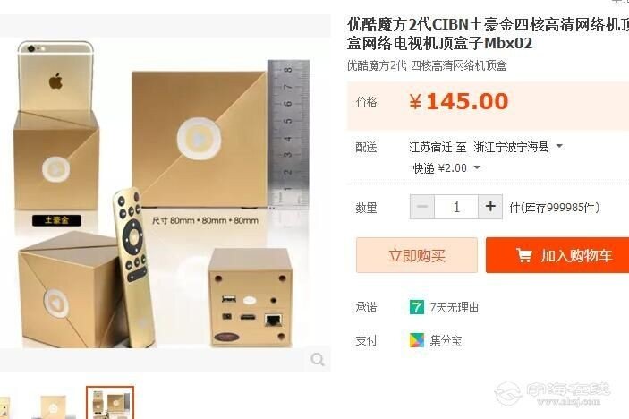Select the highlighted third product thumbnail
This screenshot has width=629, height=419.
pos(110,403)
